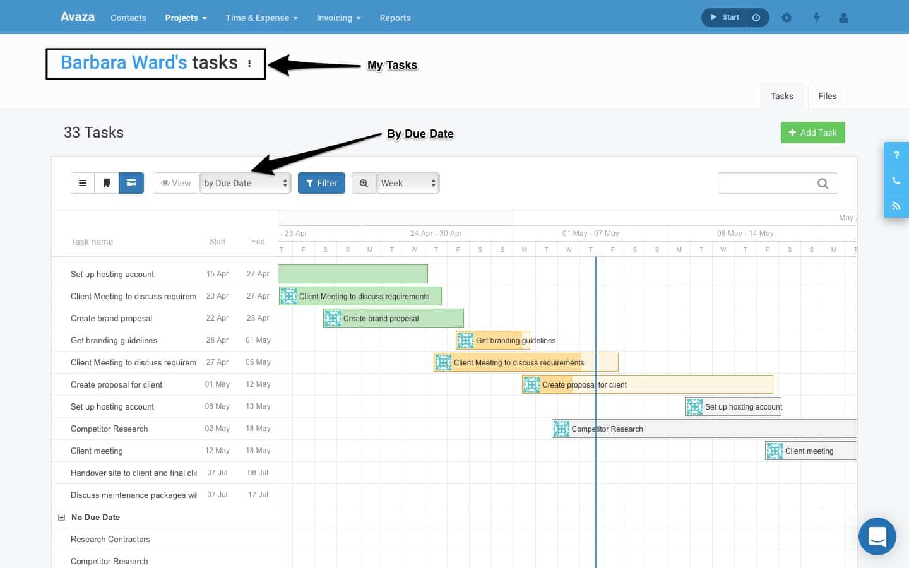Open the tasks options kebab menu
Screen dimensions: 909x568
[x=249, y=63]
